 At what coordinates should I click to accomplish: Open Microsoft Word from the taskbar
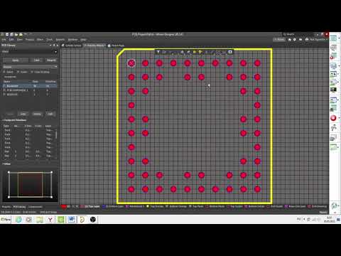click(x=71, y=220)
